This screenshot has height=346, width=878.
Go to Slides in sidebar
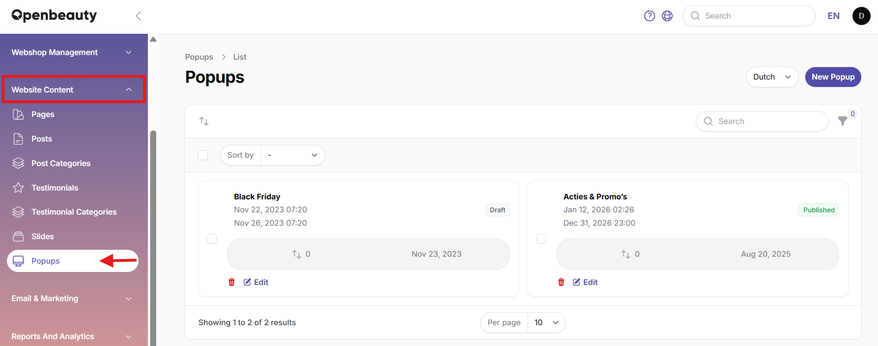point(43,236)
